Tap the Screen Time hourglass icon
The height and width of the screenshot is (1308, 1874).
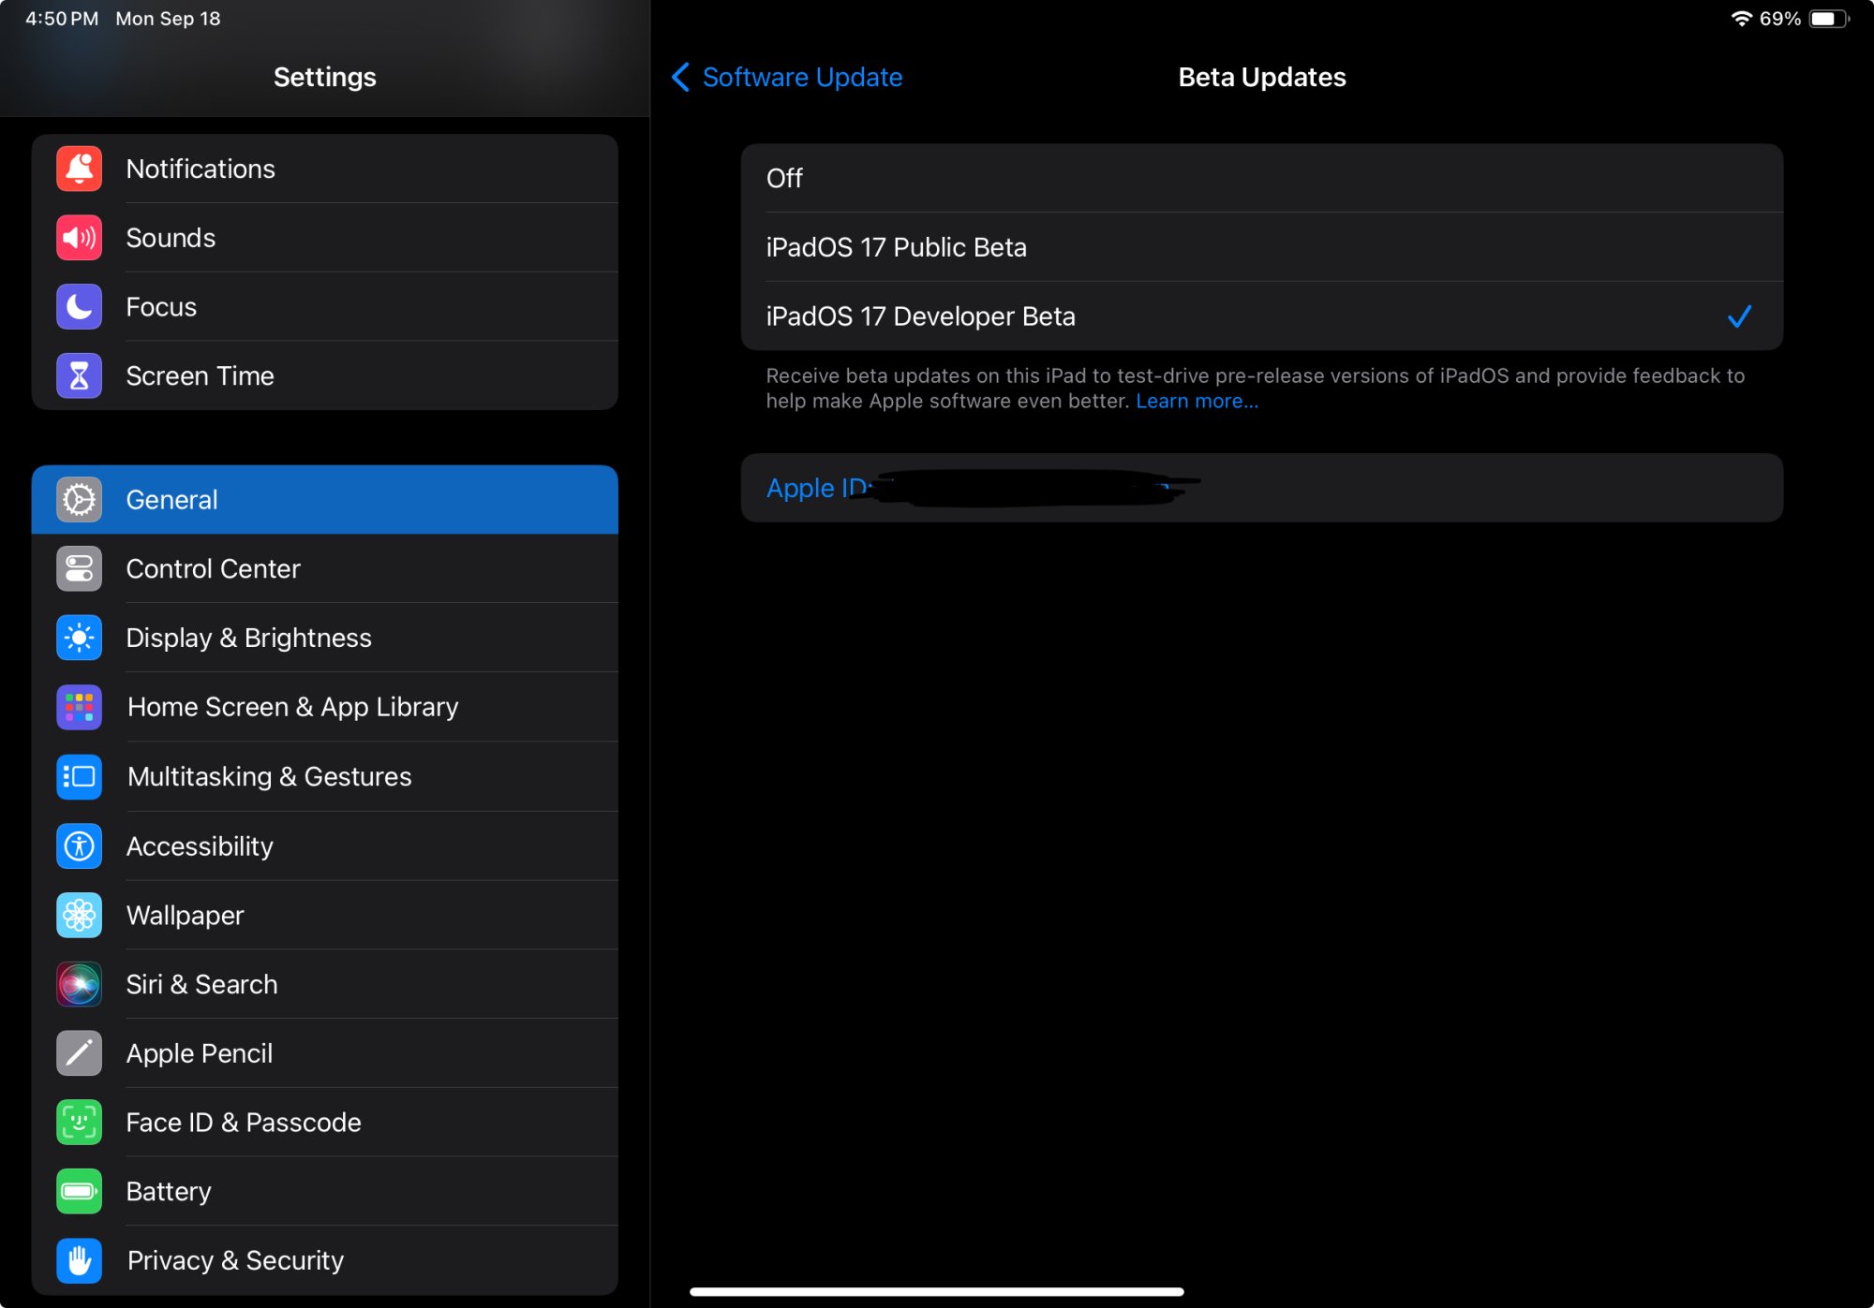click(79, 375)
